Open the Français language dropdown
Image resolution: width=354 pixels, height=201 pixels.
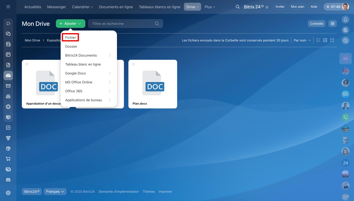coord(55,192)
